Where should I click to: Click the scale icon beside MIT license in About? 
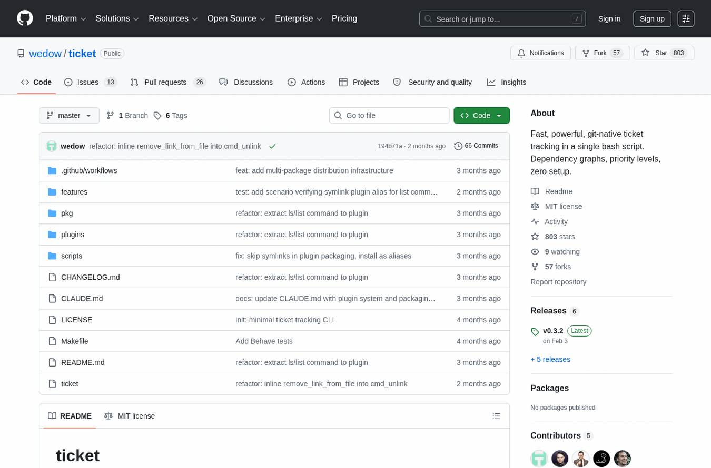(535, 207)
